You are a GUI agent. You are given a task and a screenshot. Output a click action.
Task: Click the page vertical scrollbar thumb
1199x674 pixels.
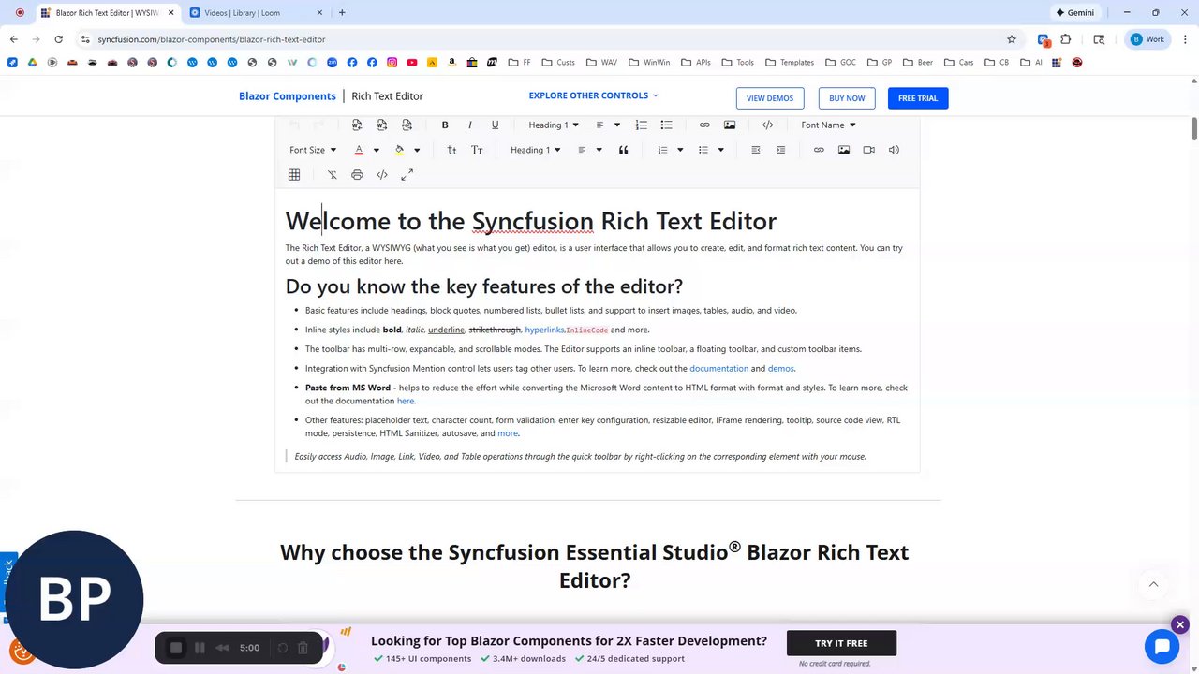pyautogui.click(x=1194, y=129)
